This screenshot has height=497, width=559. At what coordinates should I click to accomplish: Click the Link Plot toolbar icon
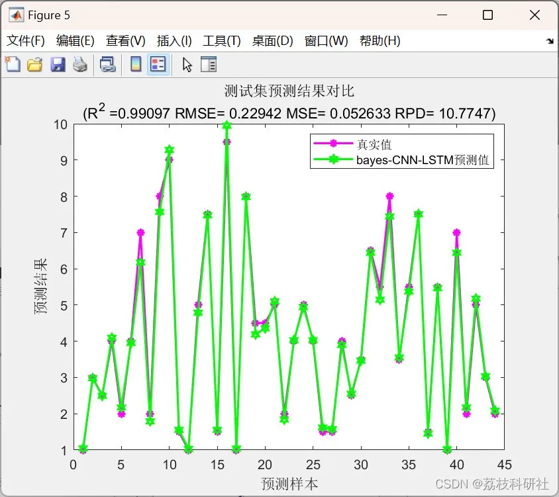107,64
